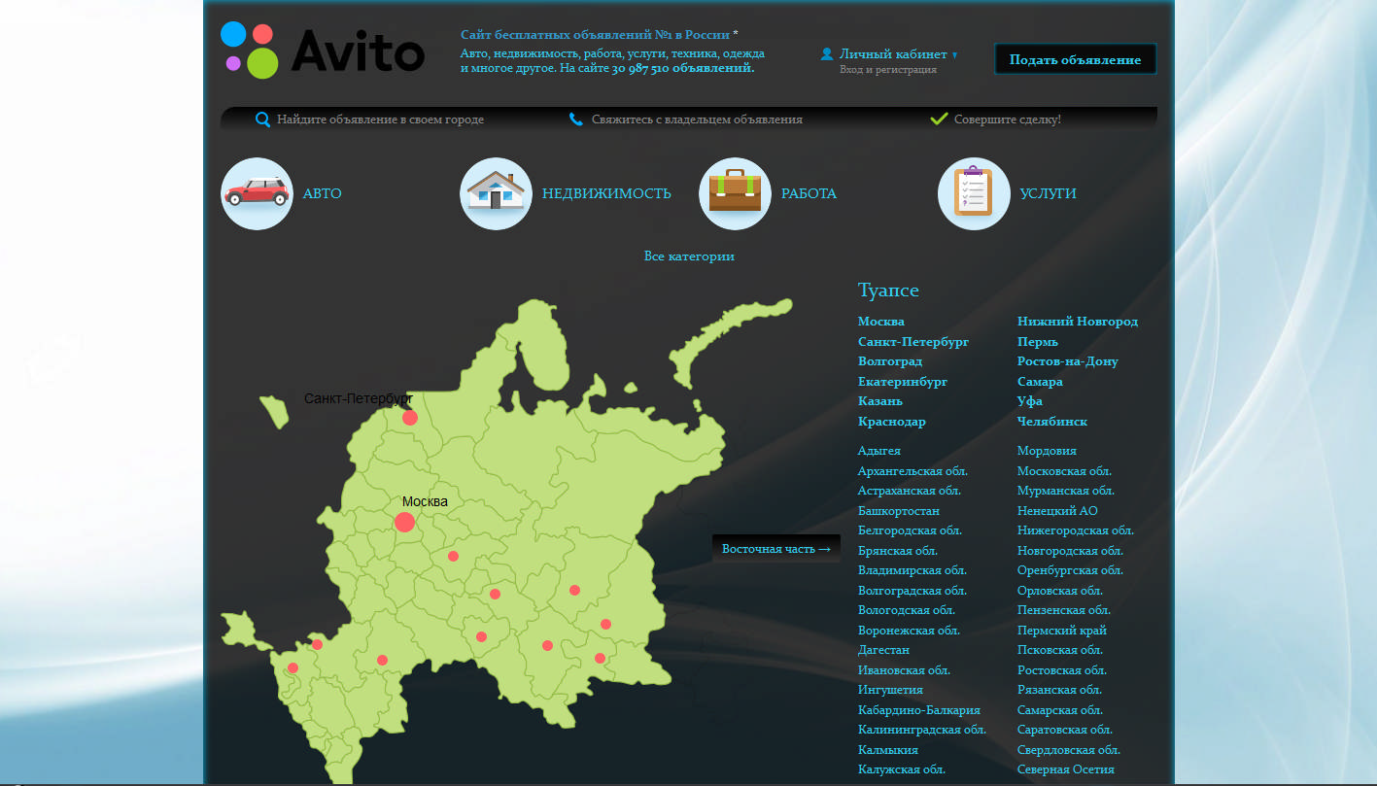Click the Туапсе current city heading
This screenshot has width=1377, height=786.
tap(887, 290)
